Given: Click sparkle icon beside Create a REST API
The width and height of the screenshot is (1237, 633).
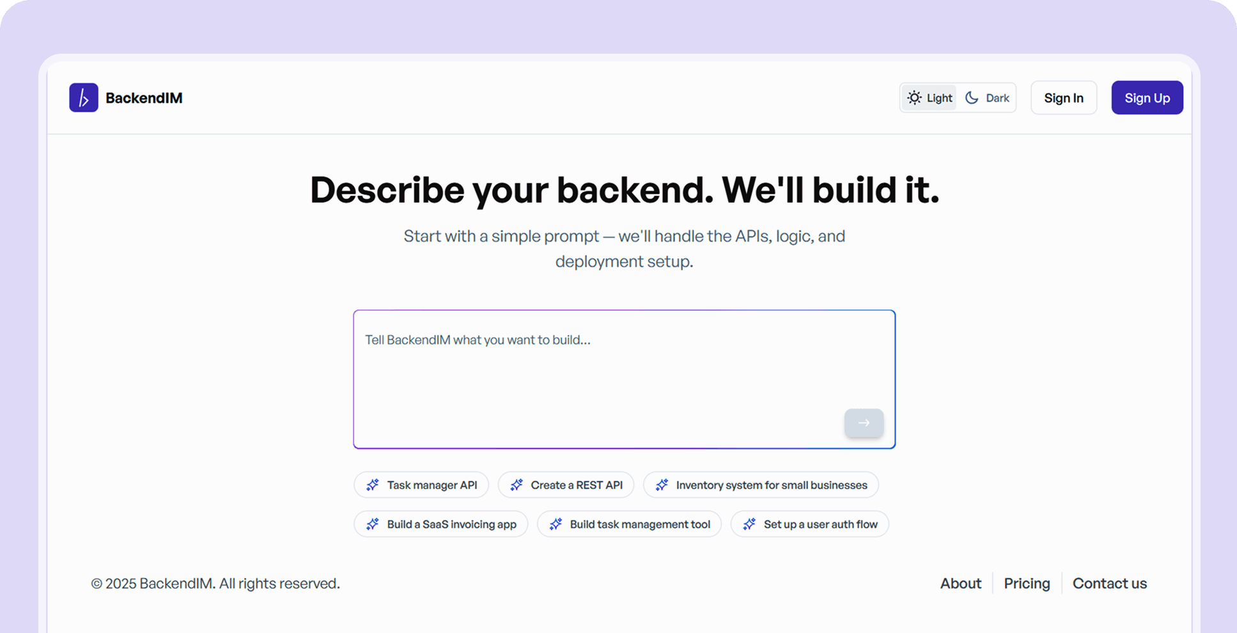Looking at the screenshot, I should pos(517,485).
